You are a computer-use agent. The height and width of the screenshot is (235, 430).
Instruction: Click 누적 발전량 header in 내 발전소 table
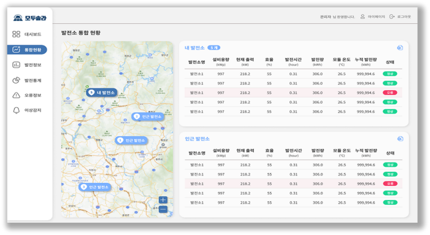[x=366, y=62]
